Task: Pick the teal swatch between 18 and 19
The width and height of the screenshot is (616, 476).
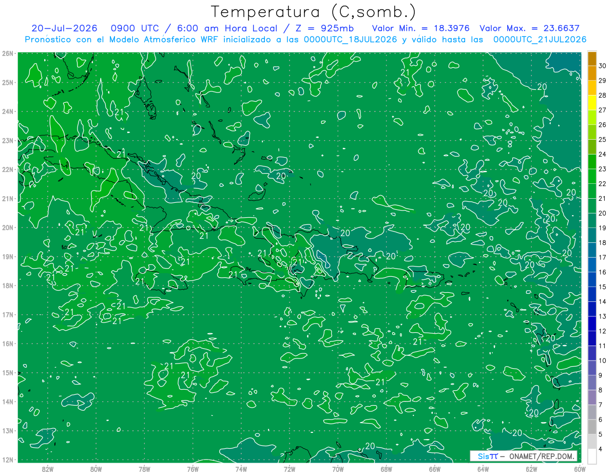Action: pyautogui.click(x=592, y=235)
